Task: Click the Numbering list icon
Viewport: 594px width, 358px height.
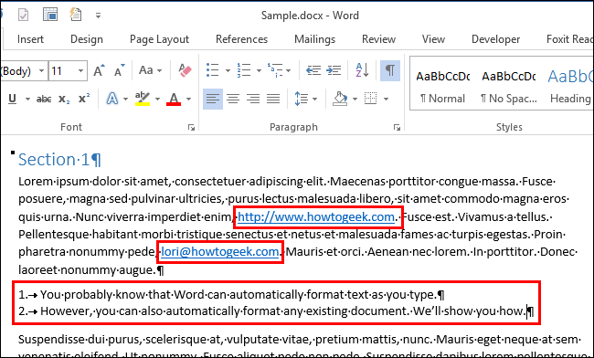Action: (x=244, y=70)
